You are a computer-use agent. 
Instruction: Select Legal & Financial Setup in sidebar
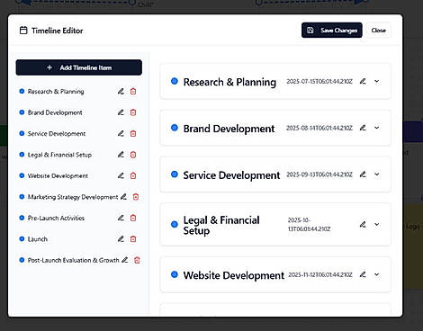click(x=59, y=155)
